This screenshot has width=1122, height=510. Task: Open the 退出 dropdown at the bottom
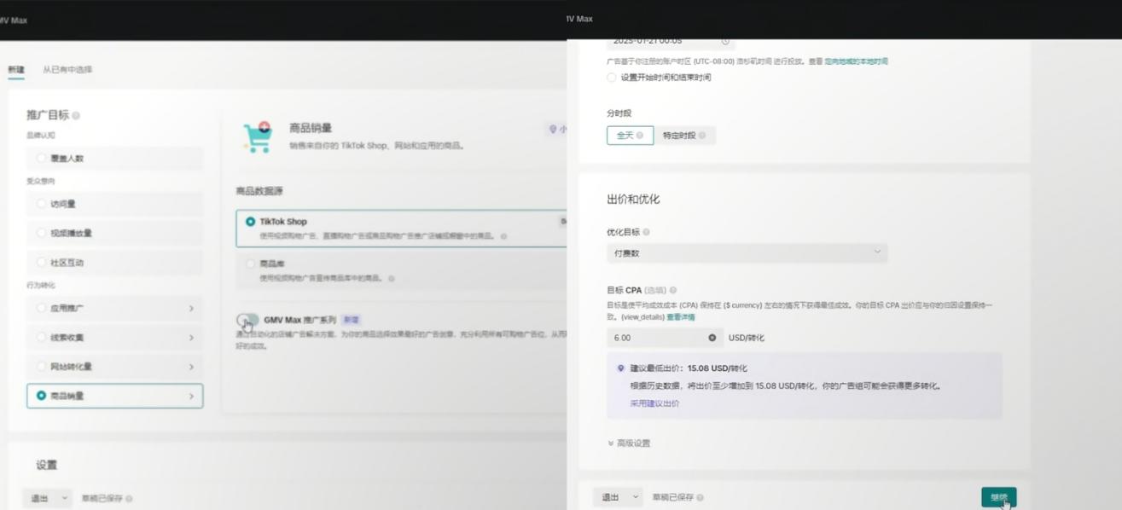tap(618, 496)
